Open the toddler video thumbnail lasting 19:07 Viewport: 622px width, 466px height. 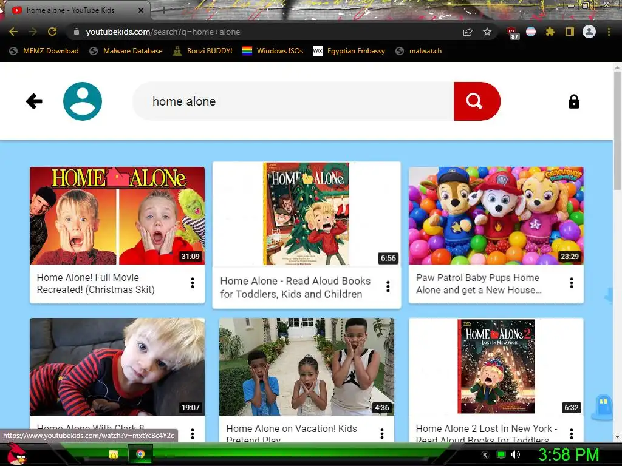(117, 366)
